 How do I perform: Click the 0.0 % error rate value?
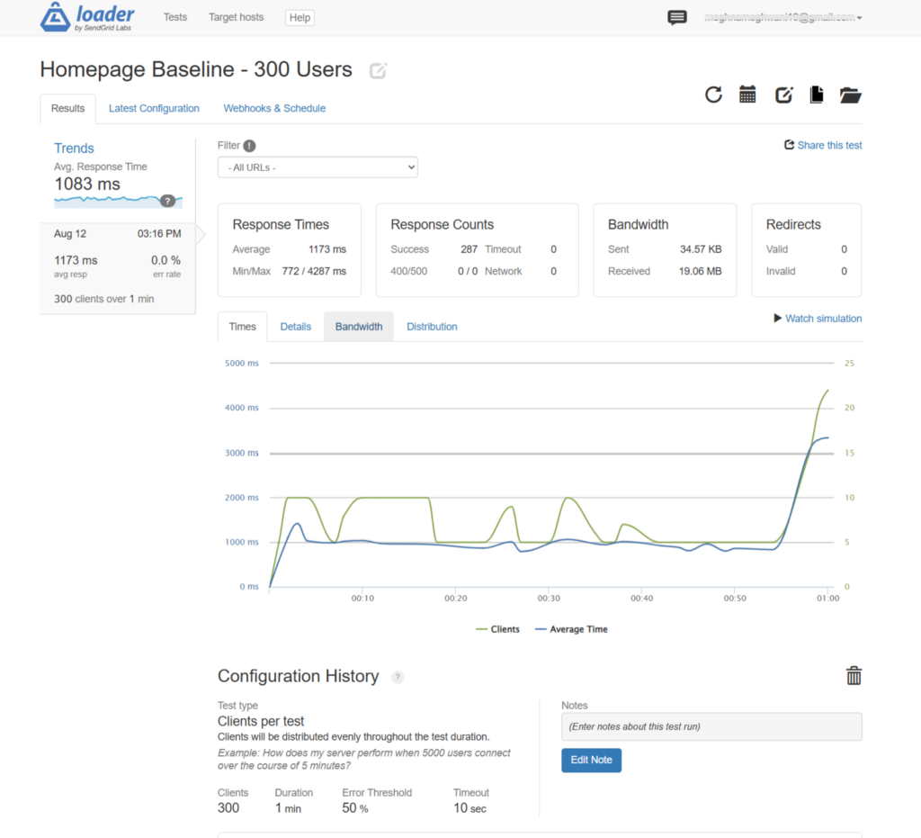click(x=165, y=260)
